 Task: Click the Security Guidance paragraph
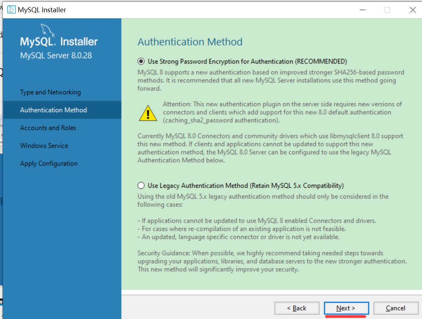coord(272,261)
